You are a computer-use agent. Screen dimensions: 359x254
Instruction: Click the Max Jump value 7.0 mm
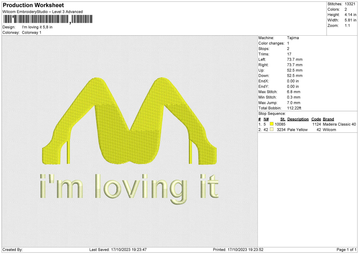click(293, 102)
